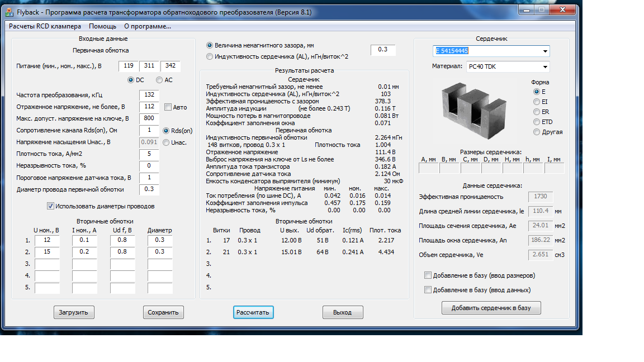Toggle 'Использовать диаметры проводов' checkbox
Screen dimensions: 644x362
tap(51, 206)
